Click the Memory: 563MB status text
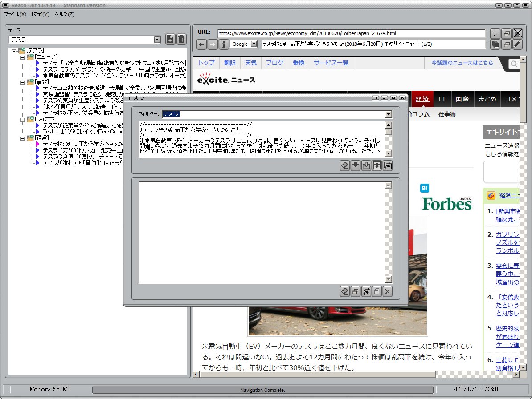The height and width of the screenshot is (399, 532). [50, 390]
